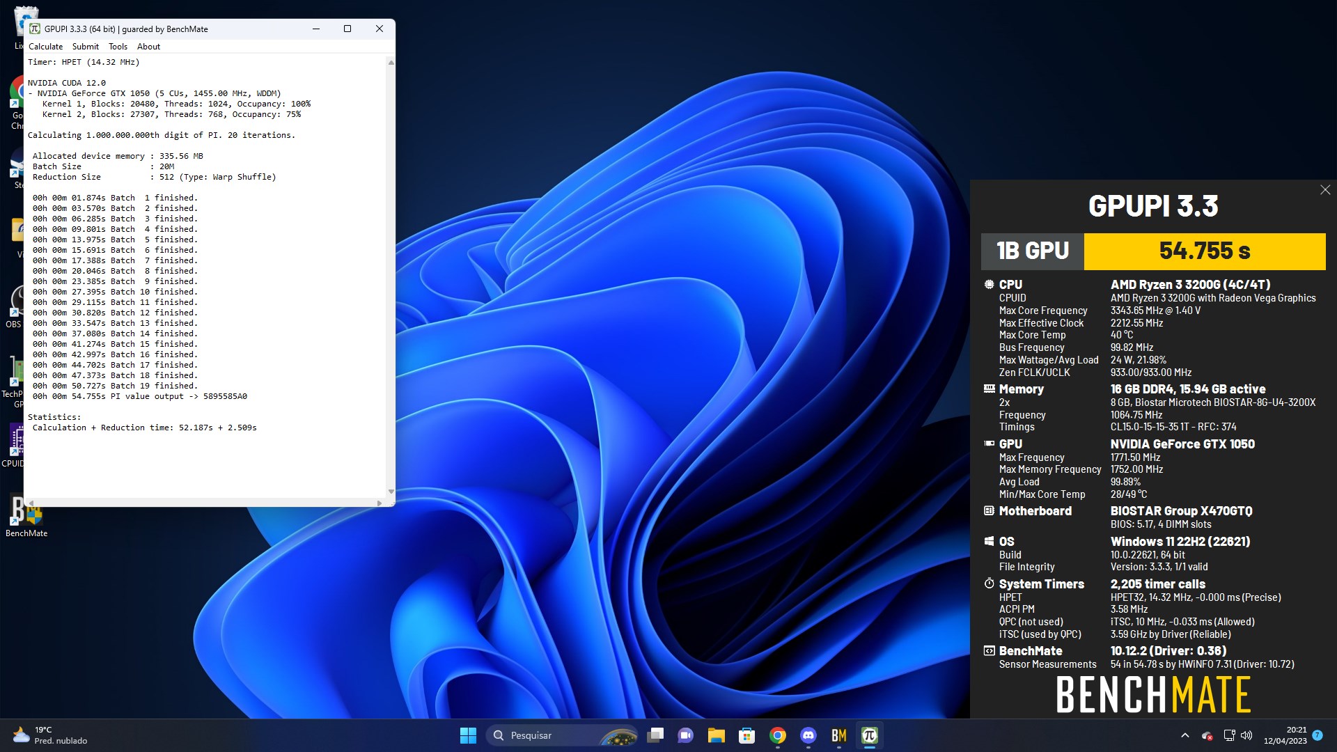Open Google Chrome from the taskbar
The height and width of the screenshot is (752, 1337).
(x=777, y=735)
